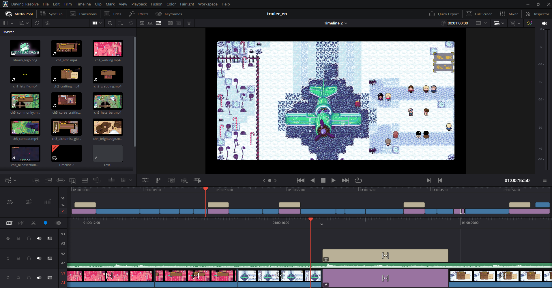Viewport: 552px width, 288px height.
Task: Click the lower timeline red playhead handle
Action: [x=310, y=219]
